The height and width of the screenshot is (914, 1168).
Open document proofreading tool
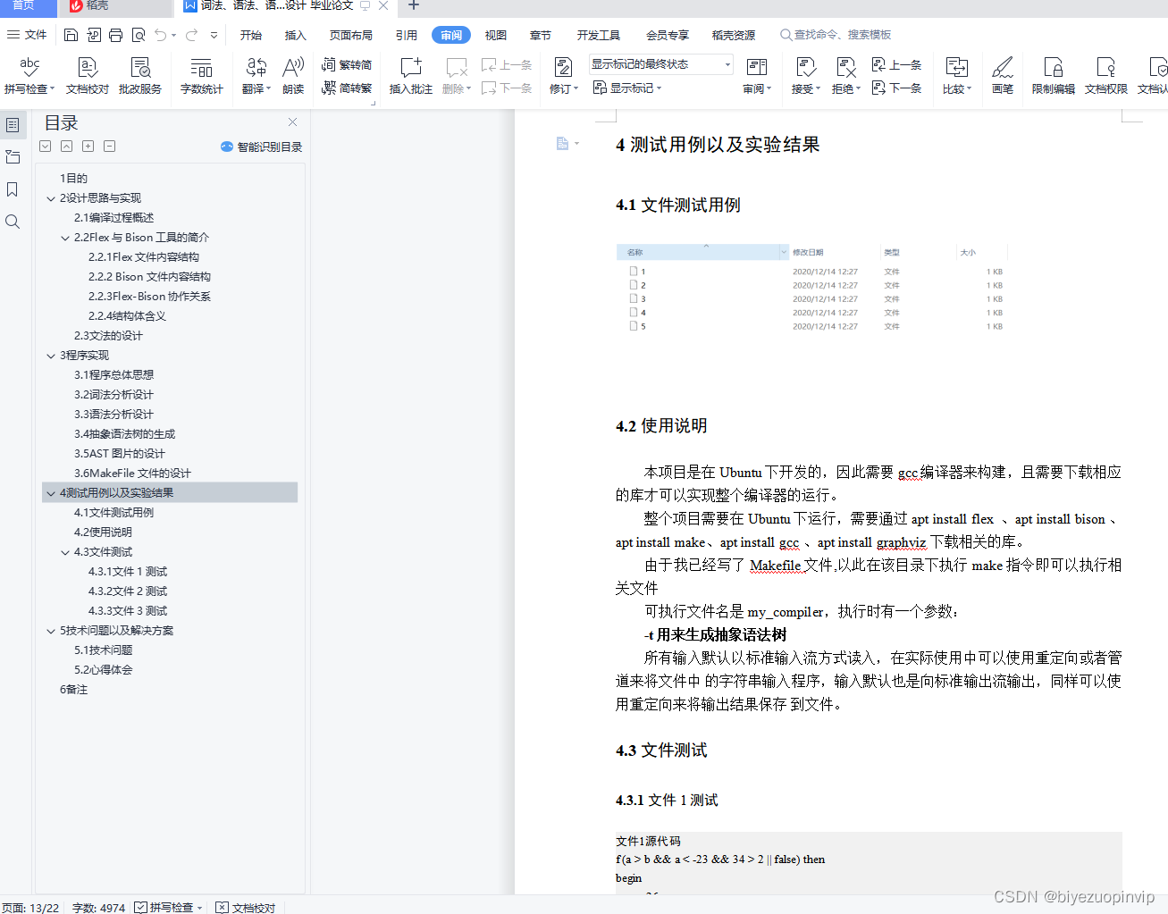(x=88, y=75)
